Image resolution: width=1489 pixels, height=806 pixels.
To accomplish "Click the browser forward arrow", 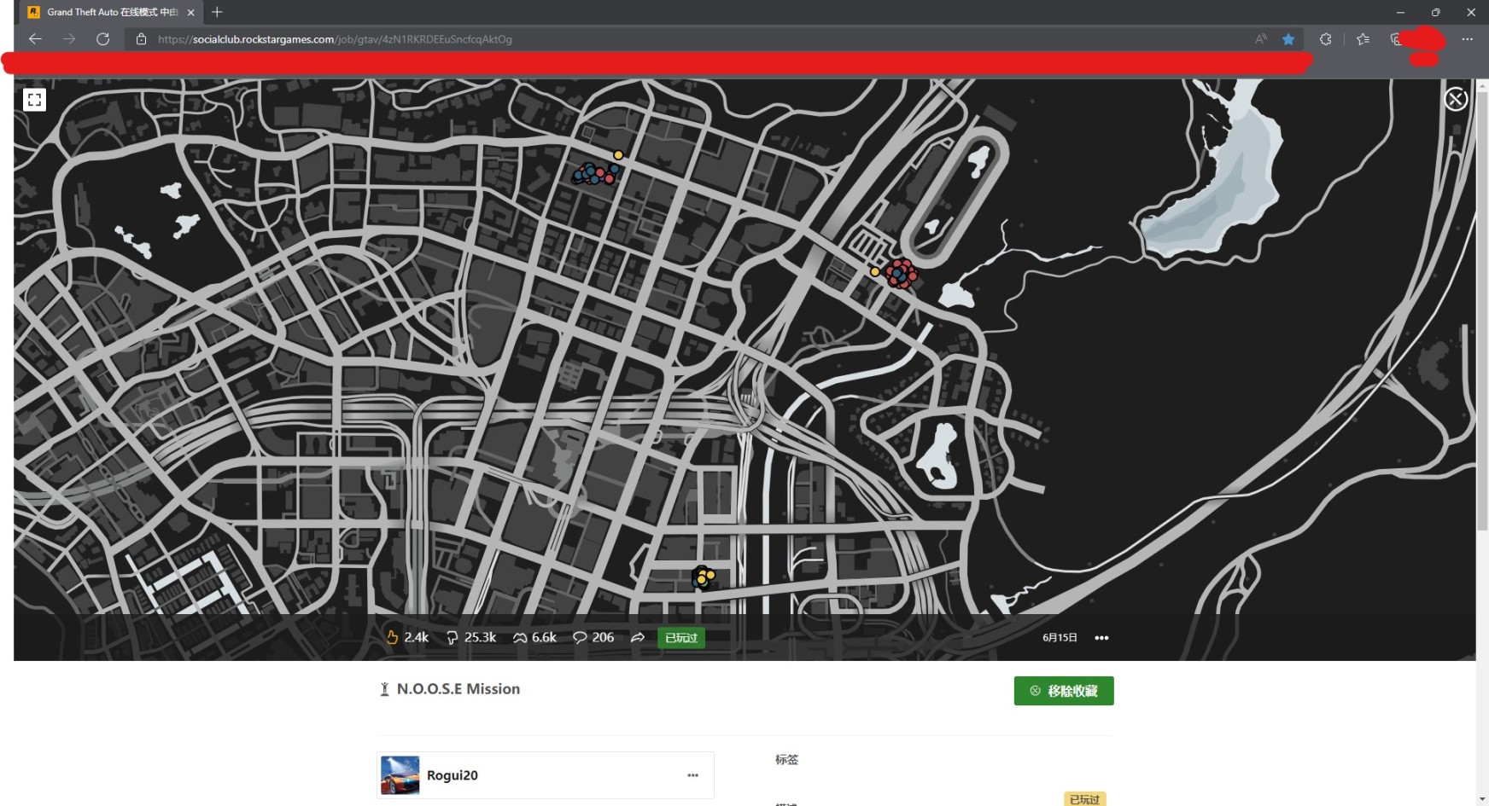I will [69, 39].
